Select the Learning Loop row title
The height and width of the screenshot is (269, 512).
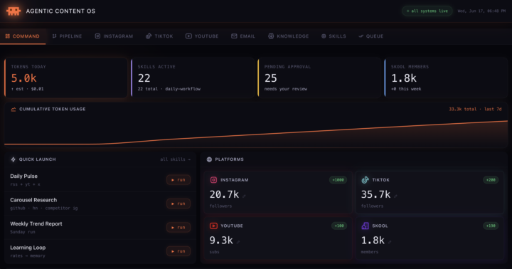pyautogui.click(x=28, y=248)
